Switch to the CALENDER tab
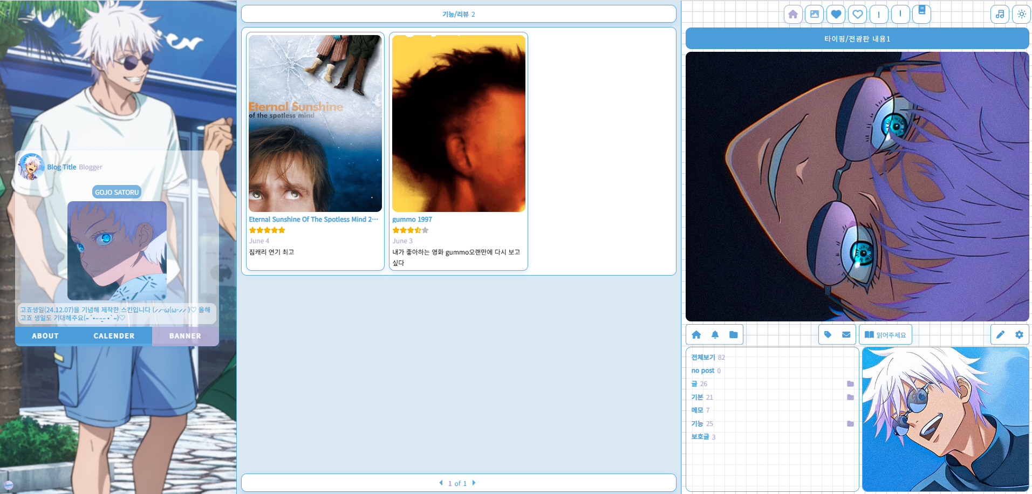 114,336
